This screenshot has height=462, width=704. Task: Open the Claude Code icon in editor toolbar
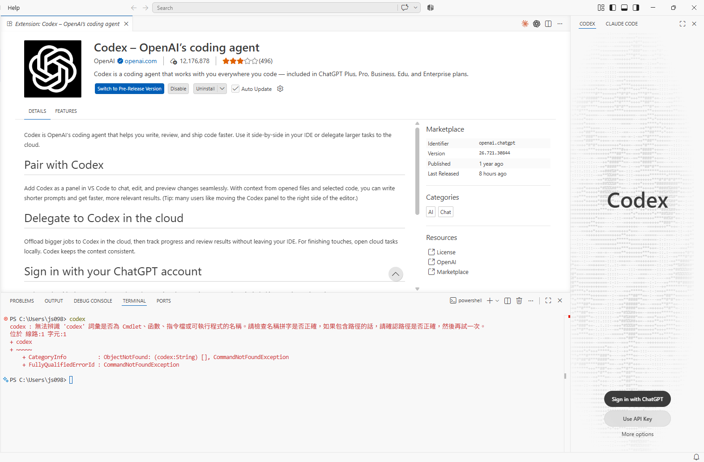pos(525,24)
